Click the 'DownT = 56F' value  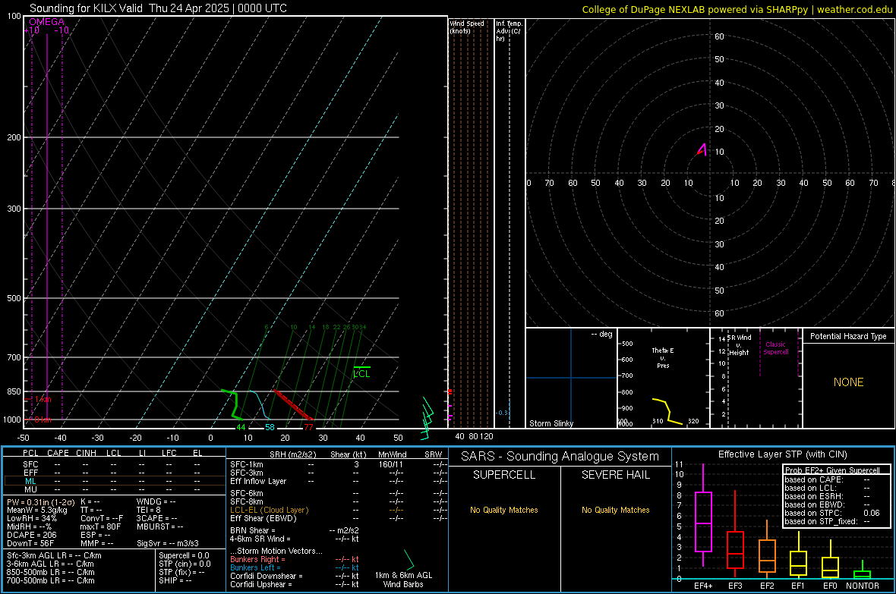tap(30, 543)
